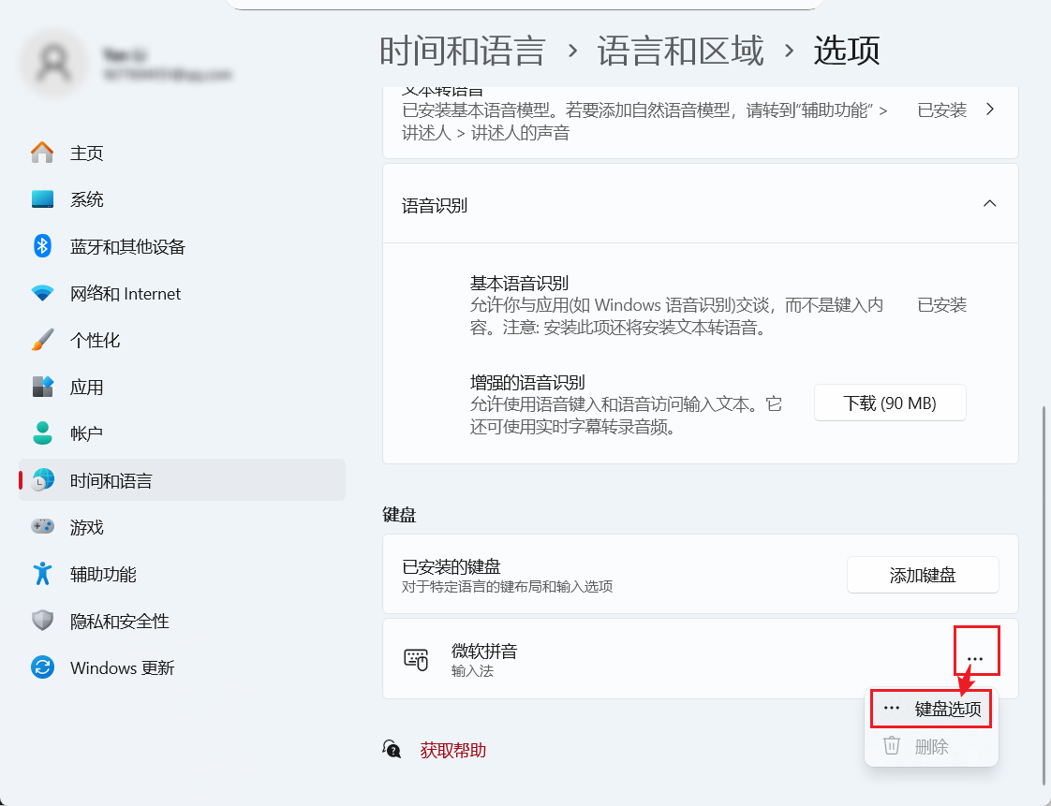Click the Get help headset icon
The height and width of the screenshot is (806, 1051).
coord(392,750)
